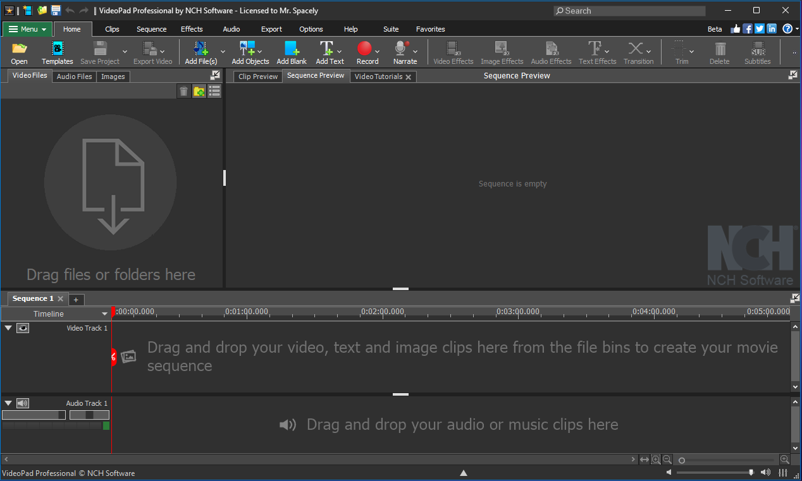The height and width of the screenshot is (481, 802).
Task: Click the new project icon in title bar
Action: (27, 10)
